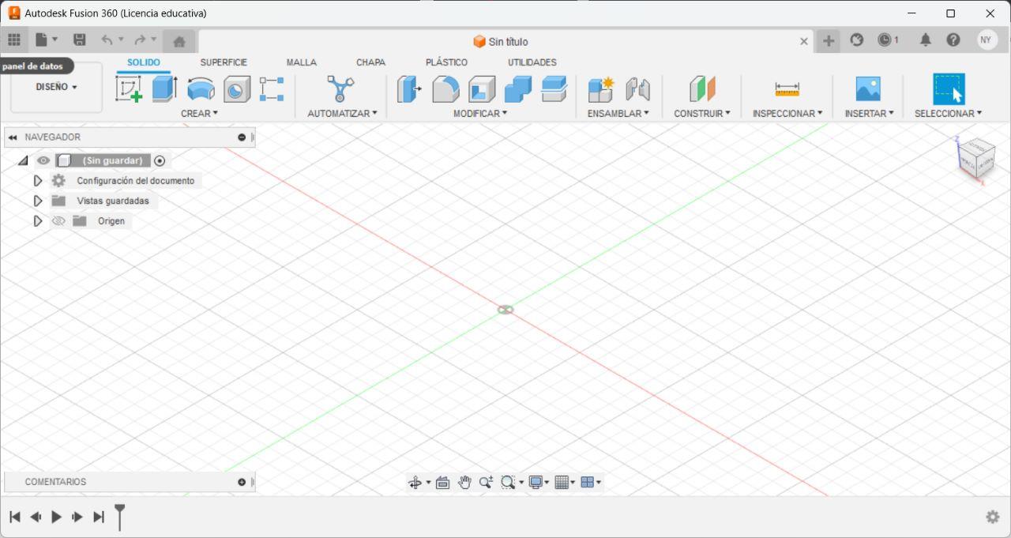Select the Pan hand tool
The image size is (1011, 538).
pyautogui.click(x=464, y=483)
